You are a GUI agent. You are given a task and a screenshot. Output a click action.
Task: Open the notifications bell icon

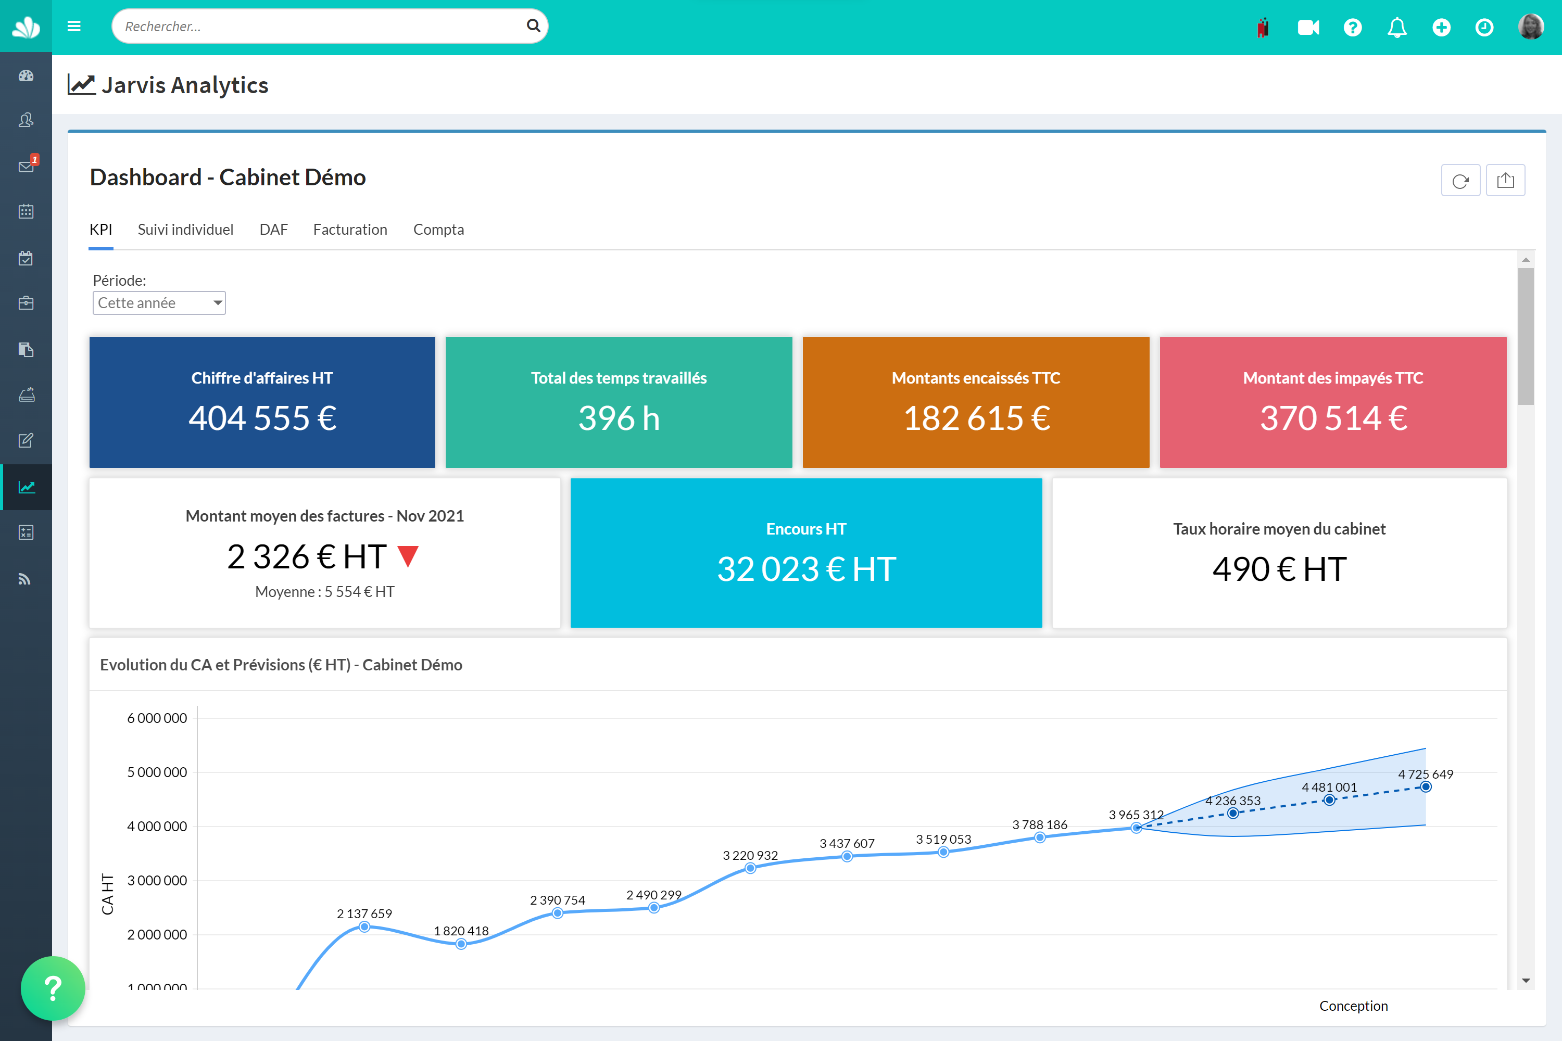click(x=1396, y=27)
